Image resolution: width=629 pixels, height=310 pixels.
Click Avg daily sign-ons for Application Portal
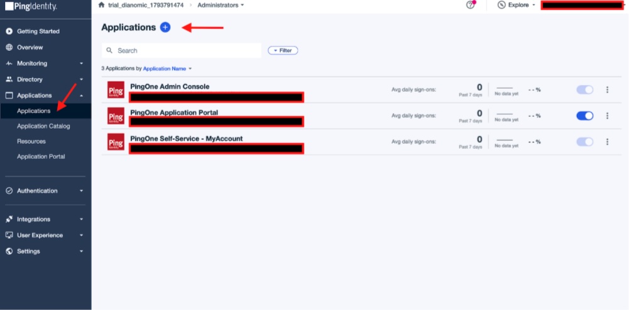point(413,115)
